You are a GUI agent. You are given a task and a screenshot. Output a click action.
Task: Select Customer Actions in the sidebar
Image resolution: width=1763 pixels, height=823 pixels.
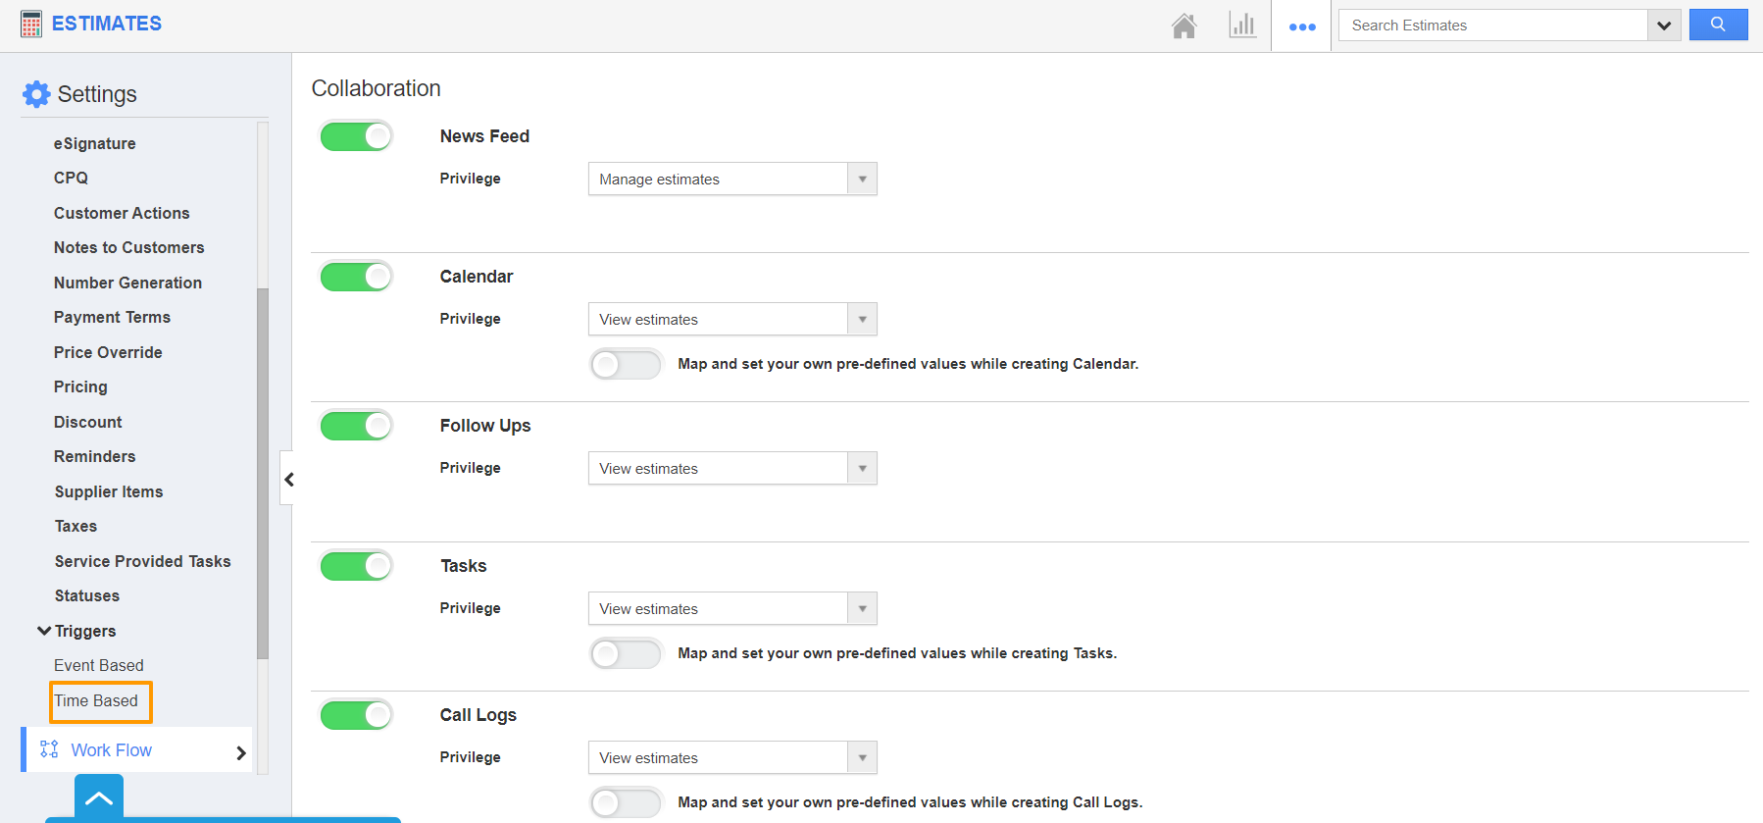point(122,213)
